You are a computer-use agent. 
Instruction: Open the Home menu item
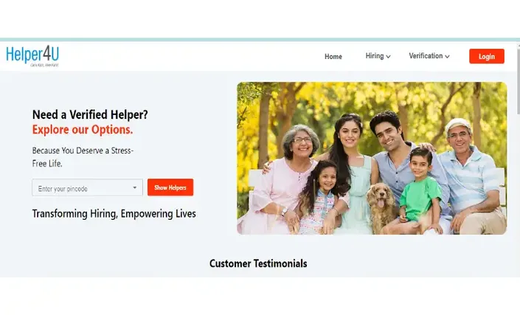pyautogui.click(x=333, y=57)
